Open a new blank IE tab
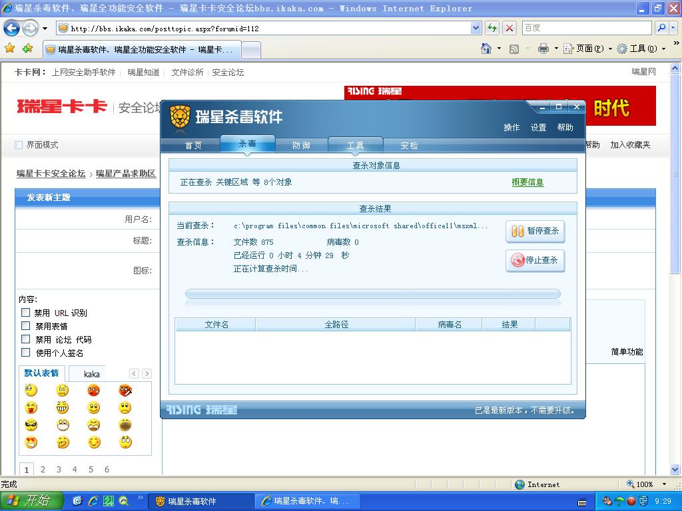This screenshot has width=682, height=511. [x=251, y=50]
